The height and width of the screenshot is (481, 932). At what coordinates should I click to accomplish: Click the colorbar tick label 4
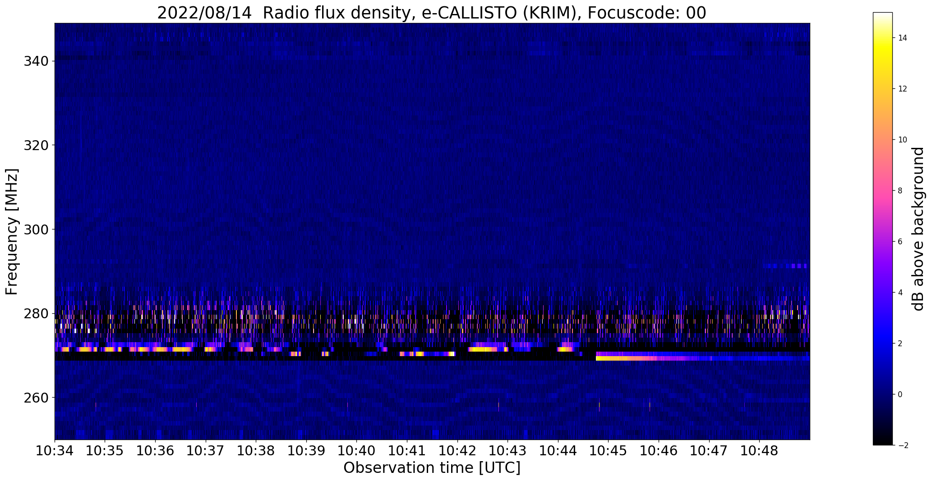click(x=900, y=293)
